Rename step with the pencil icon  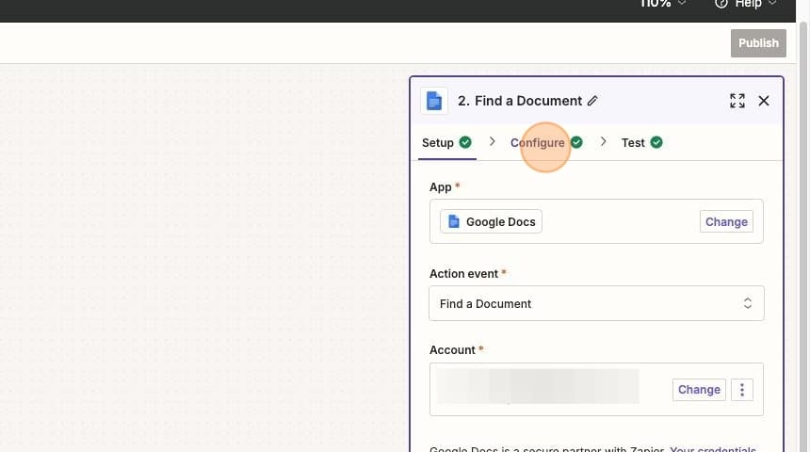point(592,101)
